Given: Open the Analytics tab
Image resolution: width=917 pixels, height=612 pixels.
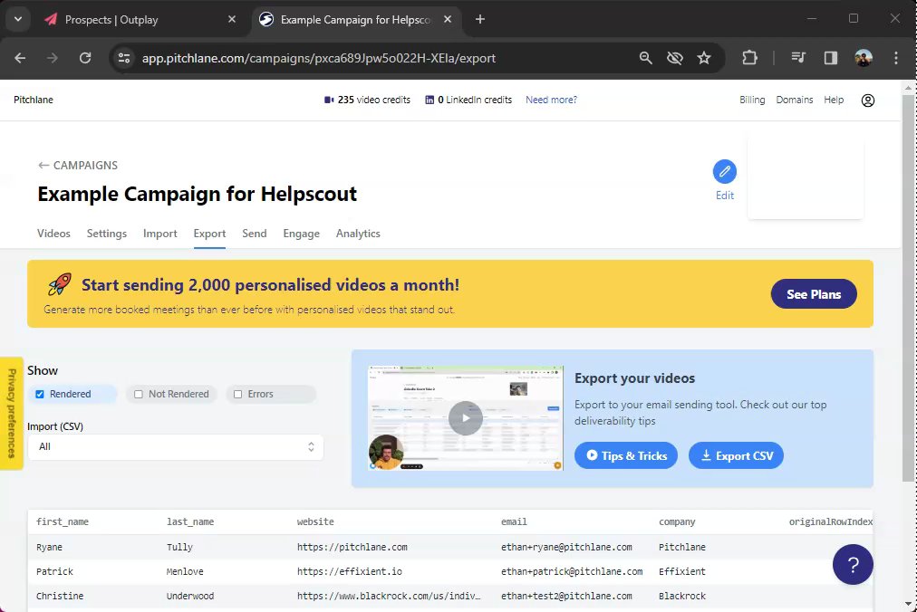Looking at the screenshot, I should click(358, 234).
